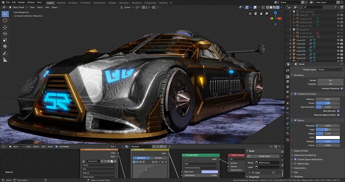
Task: Open the Add menu in 3D viewport header
Action: click(x=47, y=7)
